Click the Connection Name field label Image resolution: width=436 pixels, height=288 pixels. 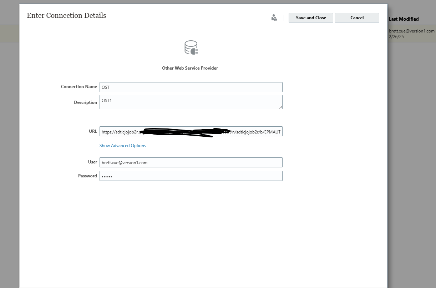[x=78, y=86]
